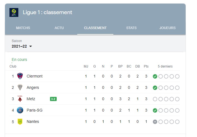Click Metz's first empty result circle
Viewport: 197px width, 137px height.
pyautogui.click(x=155, y=99)
